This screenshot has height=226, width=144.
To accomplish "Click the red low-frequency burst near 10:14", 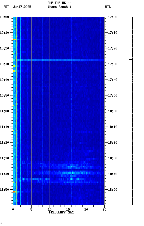I will (x=15, y=39).
